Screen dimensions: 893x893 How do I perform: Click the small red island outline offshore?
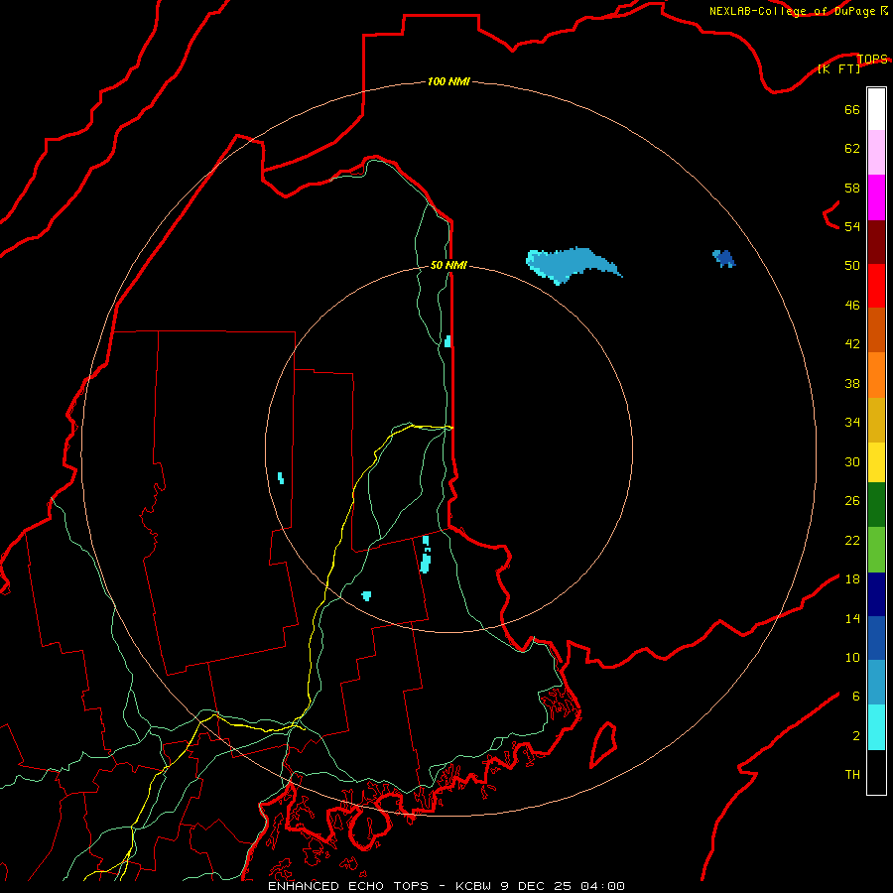click(x=603, y=745)
